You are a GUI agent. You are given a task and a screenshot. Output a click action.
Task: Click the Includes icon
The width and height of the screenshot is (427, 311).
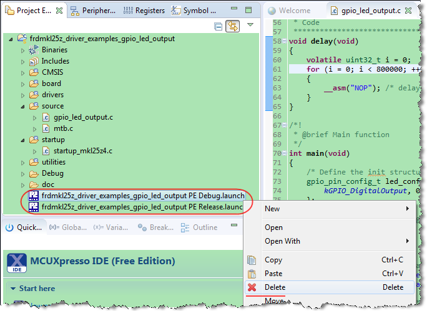[x=34, y=62]
